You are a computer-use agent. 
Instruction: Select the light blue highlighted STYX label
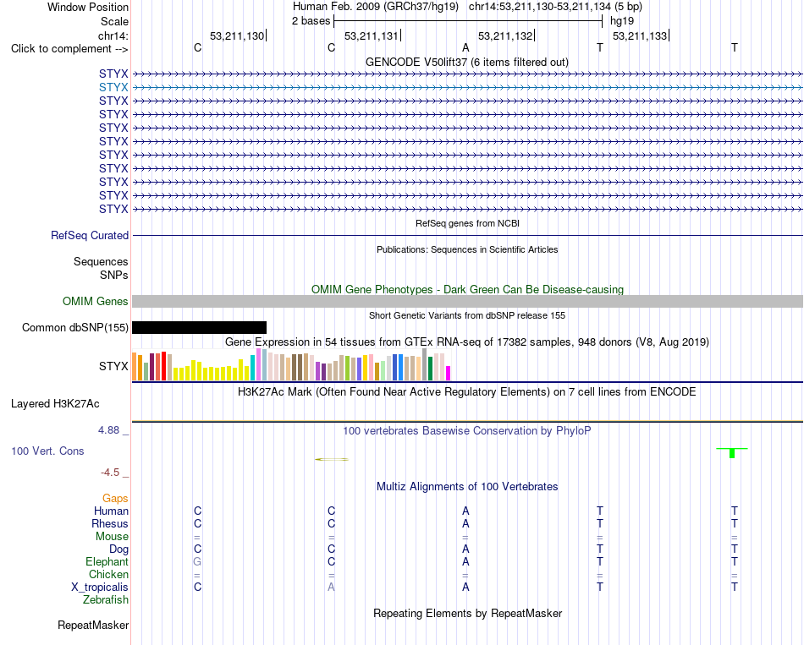click(x=113, y=87)
